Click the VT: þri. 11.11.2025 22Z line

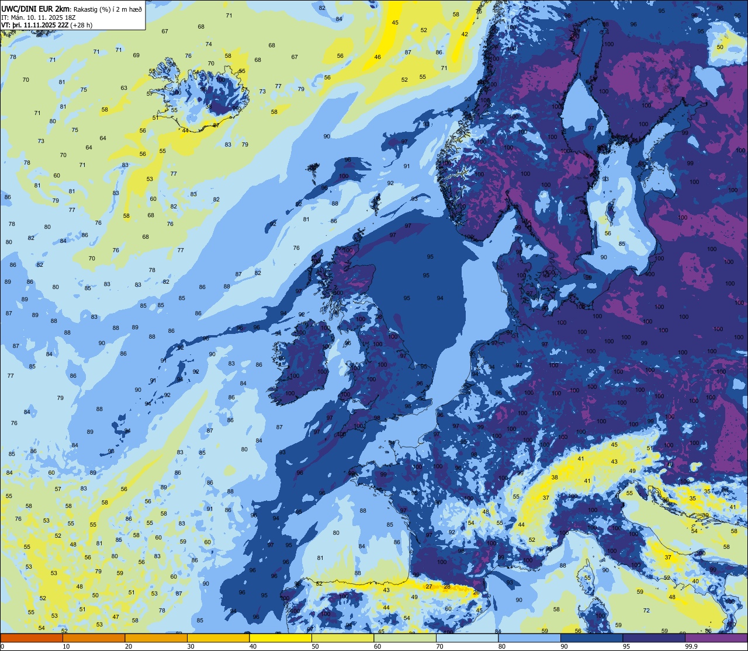tap(47, 25)
